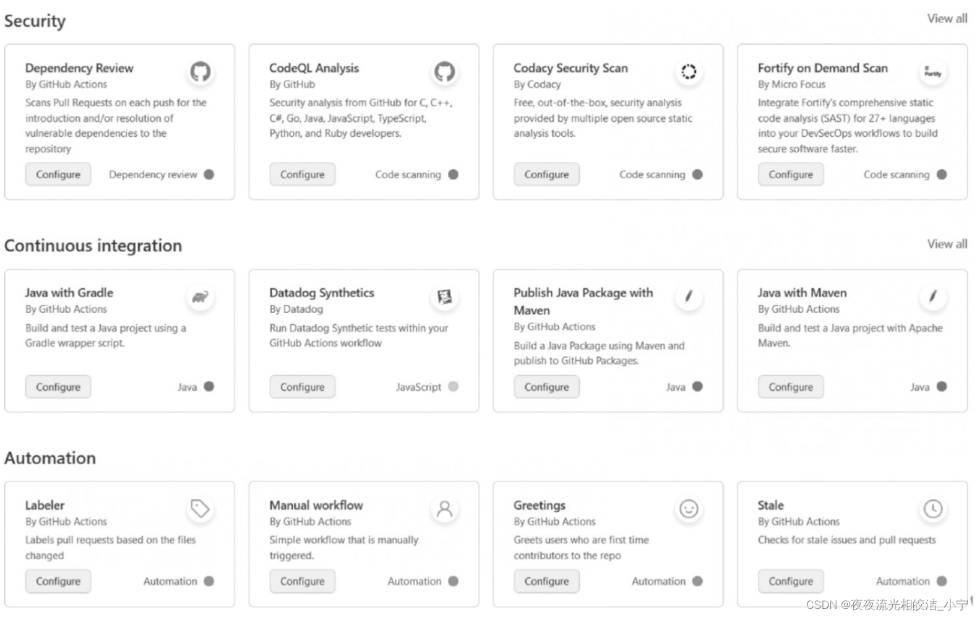The image size is (977, 617).
Task: Open the Stale title
Action: (770, 505)
